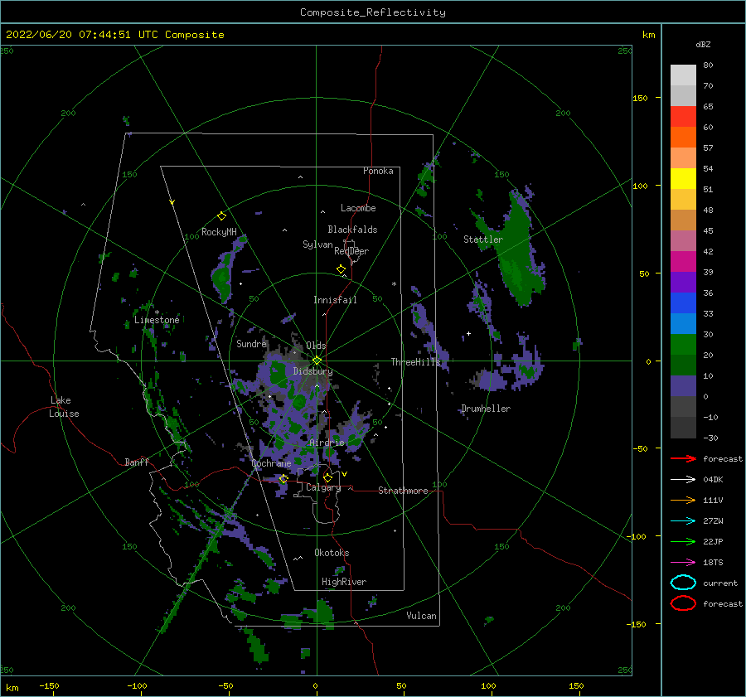
Task: Select the purple 36-39 dBZ swatch
Action: pos(683,282)
